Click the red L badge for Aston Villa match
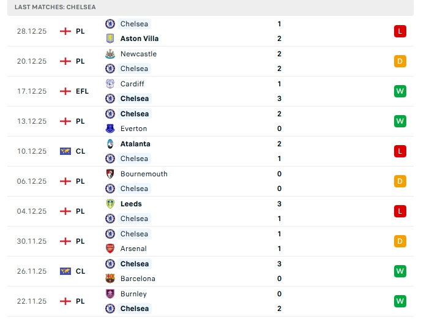The height and width of the screenshot is (319, 421). tap(400, 31)
